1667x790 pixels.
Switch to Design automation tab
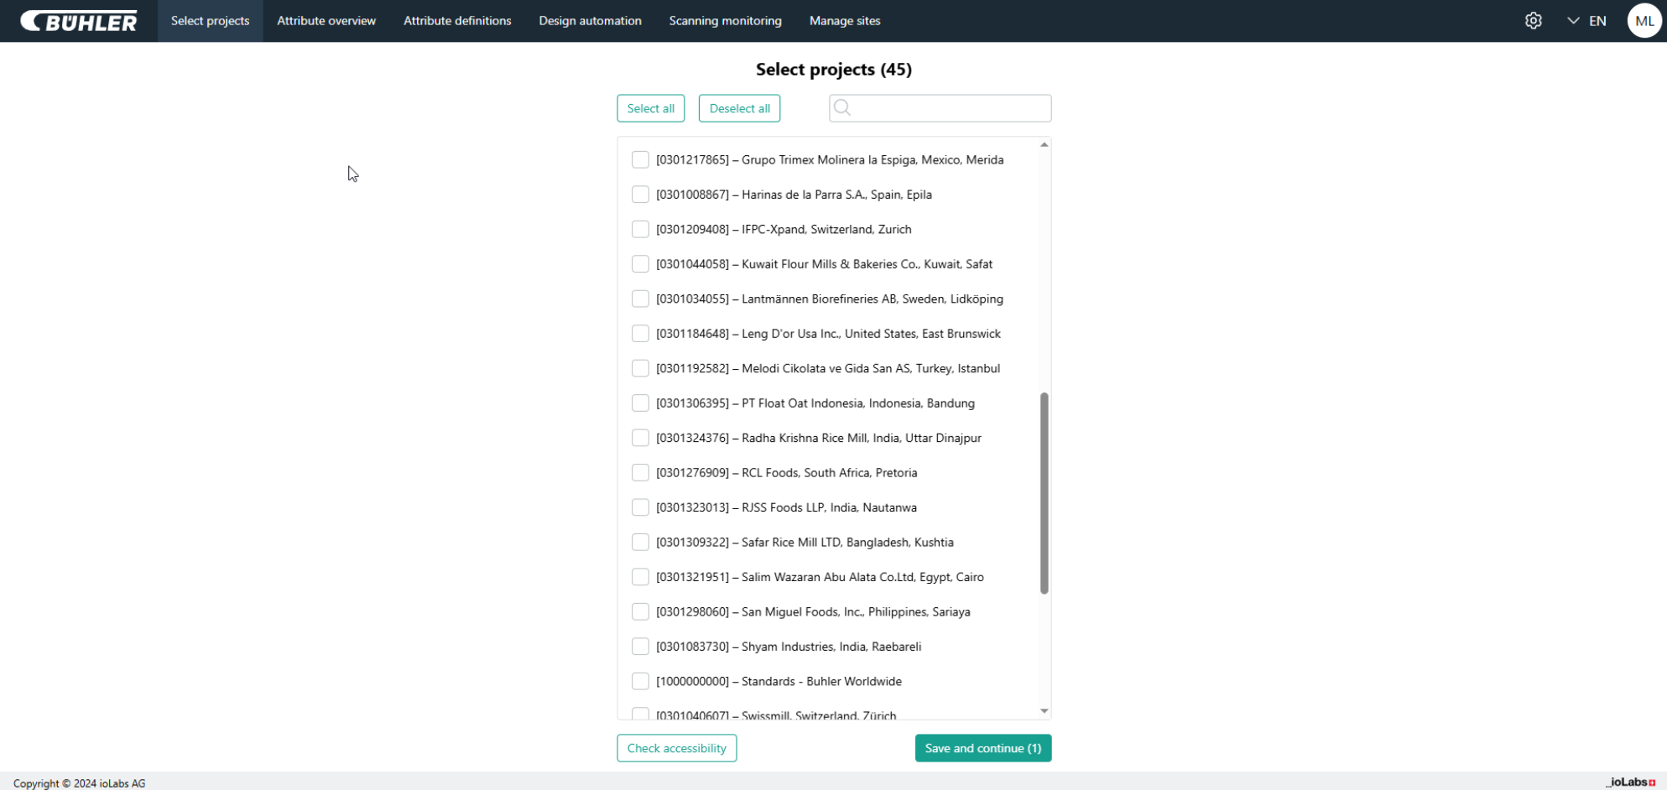coord(590,21)
